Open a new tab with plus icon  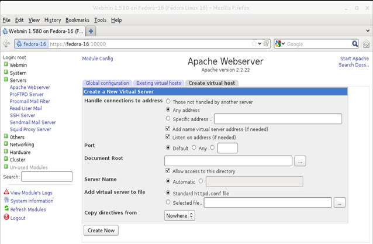point(91,31)
